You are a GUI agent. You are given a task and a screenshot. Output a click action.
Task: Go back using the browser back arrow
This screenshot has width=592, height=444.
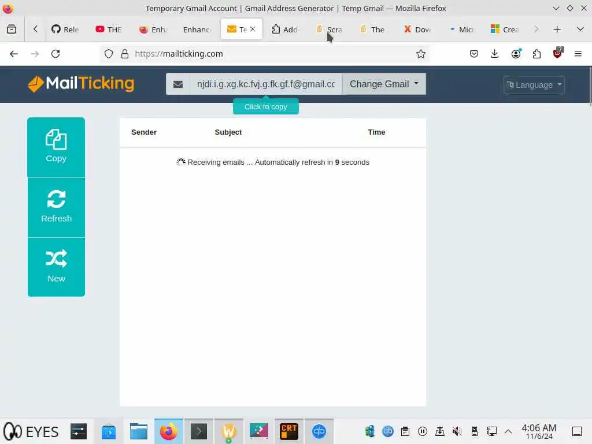point(14,54)
